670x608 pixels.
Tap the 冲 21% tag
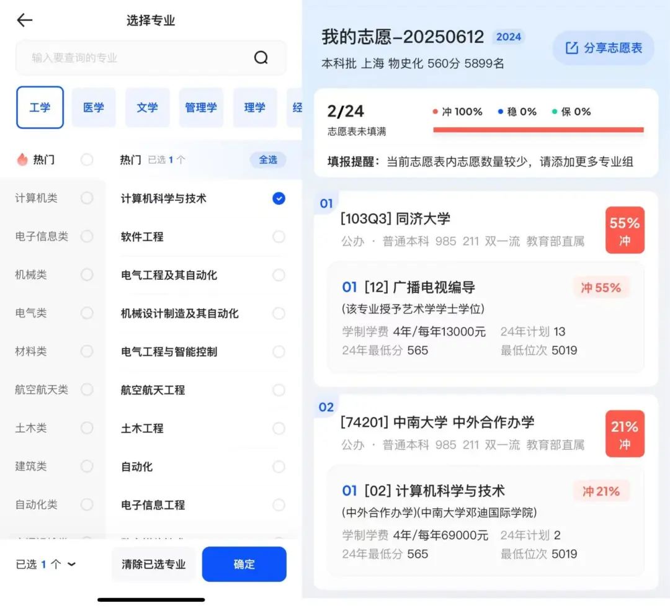point(601,491)
